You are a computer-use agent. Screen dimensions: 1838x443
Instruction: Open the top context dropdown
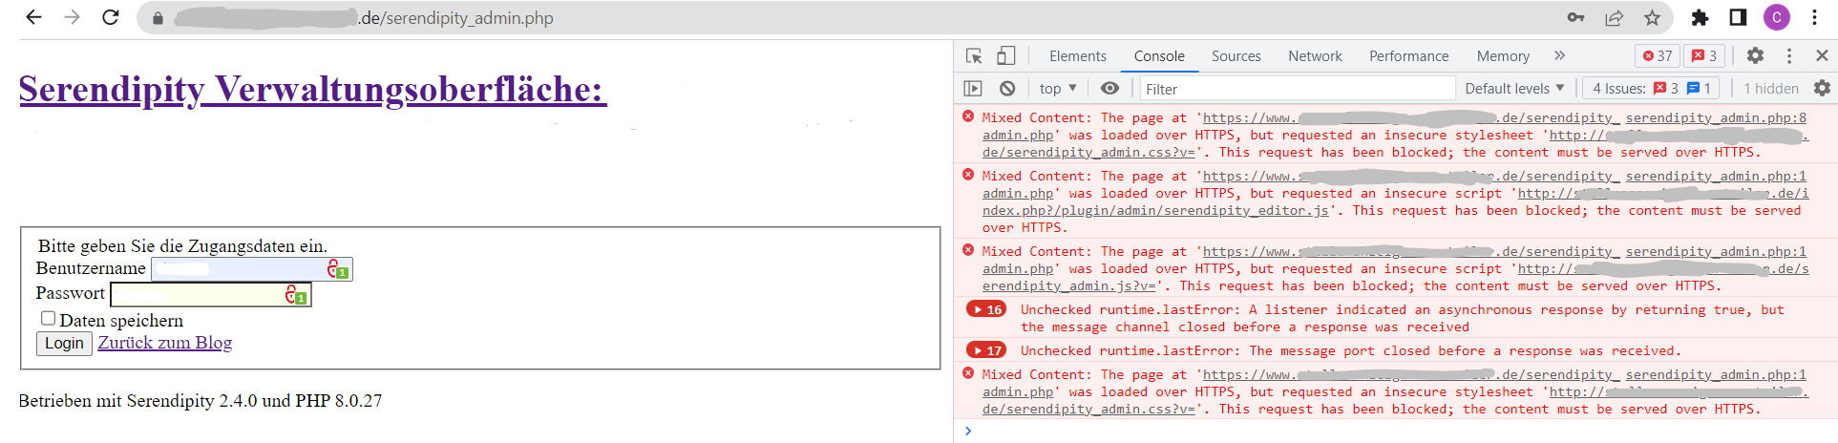pos(1058,89)
